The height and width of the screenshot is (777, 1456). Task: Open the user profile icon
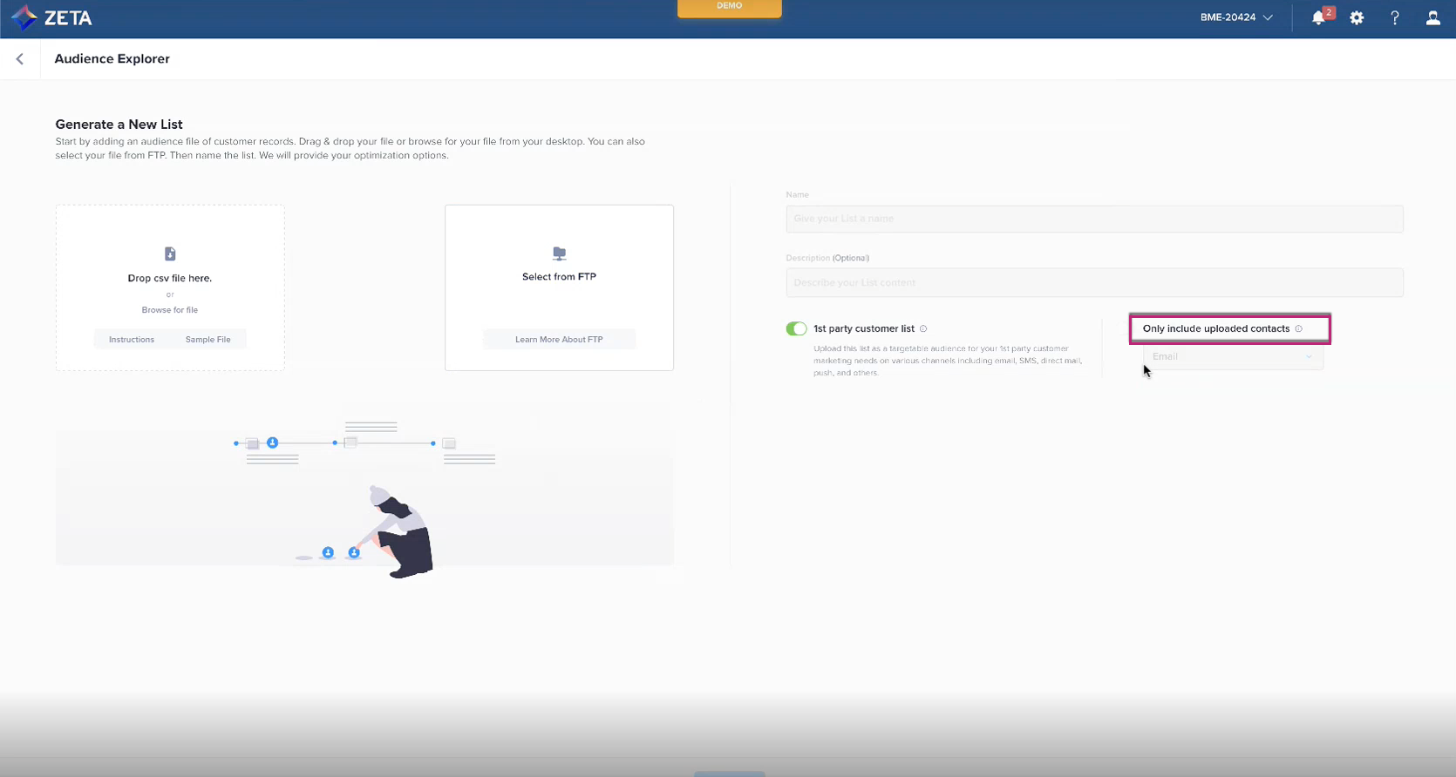[1432, 17]
